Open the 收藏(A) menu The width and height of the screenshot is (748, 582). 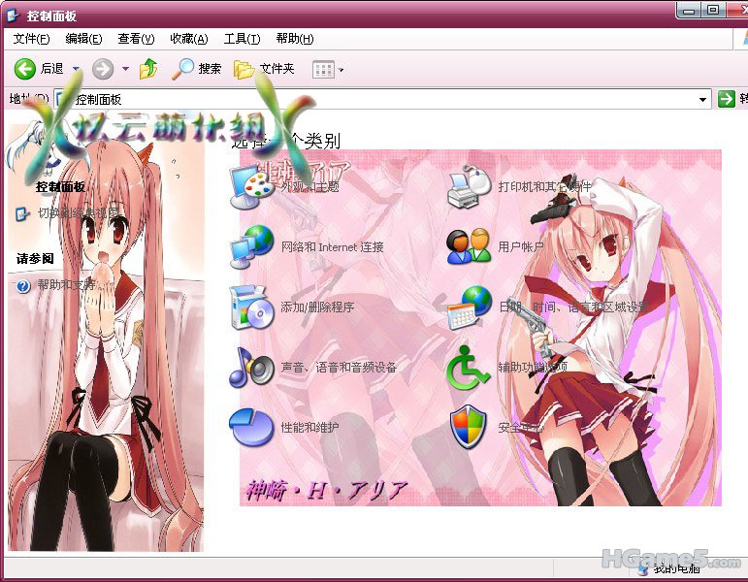pyautogui.click(x=189, y=39)
